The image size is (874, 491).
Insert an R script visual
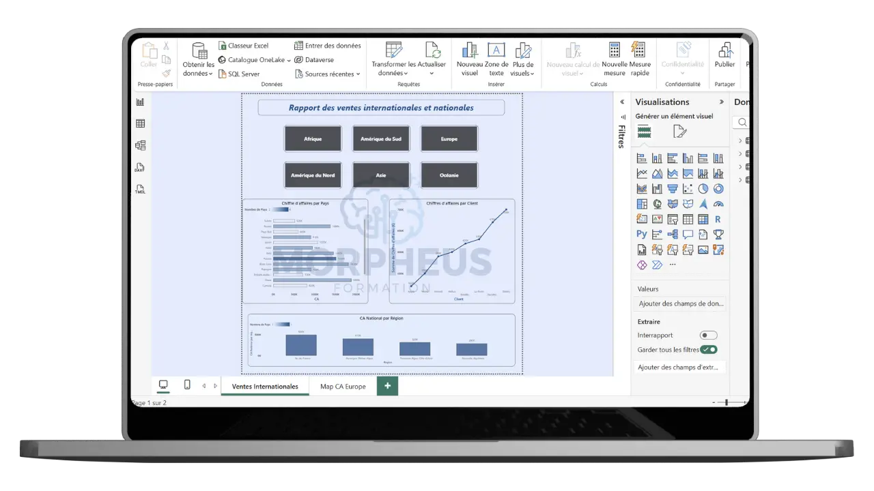tap(717, 218)
